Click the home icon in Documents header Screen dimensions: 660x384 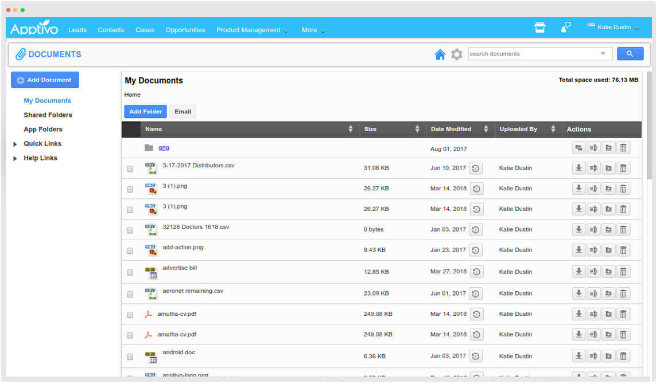(440, 54)
